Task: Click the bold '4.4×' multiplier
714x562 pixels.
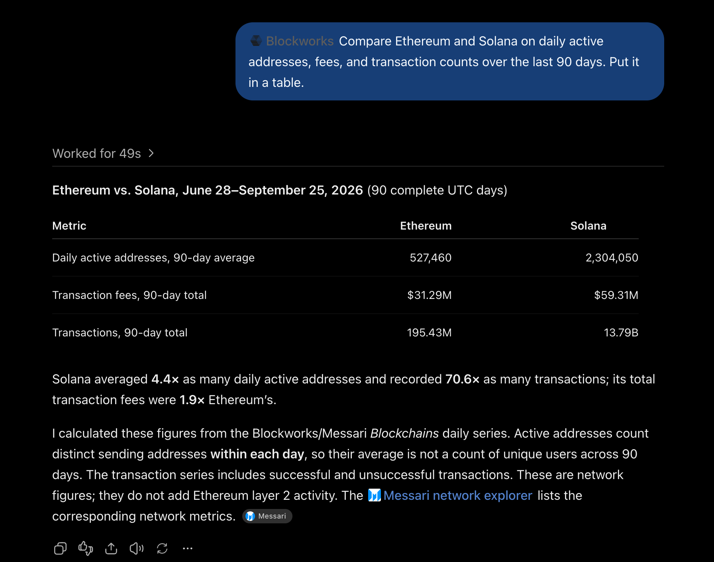Action: click(x=165, y=379)
